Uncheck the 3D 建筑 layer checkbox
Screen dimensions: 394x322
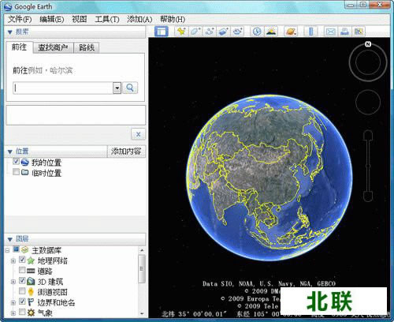click(x=22, y=280)
